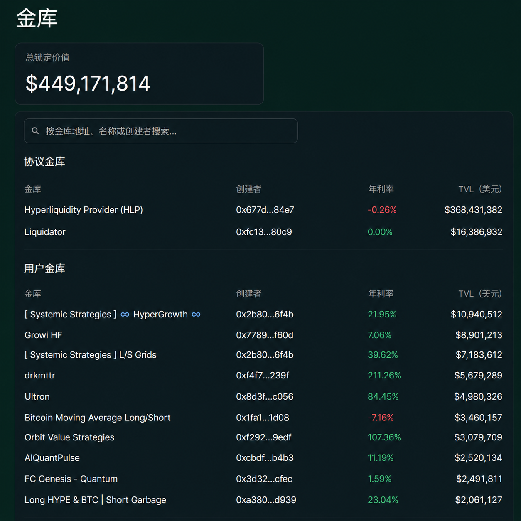Open the Growi HF vault
521x521 pixels.
[43, 335]
